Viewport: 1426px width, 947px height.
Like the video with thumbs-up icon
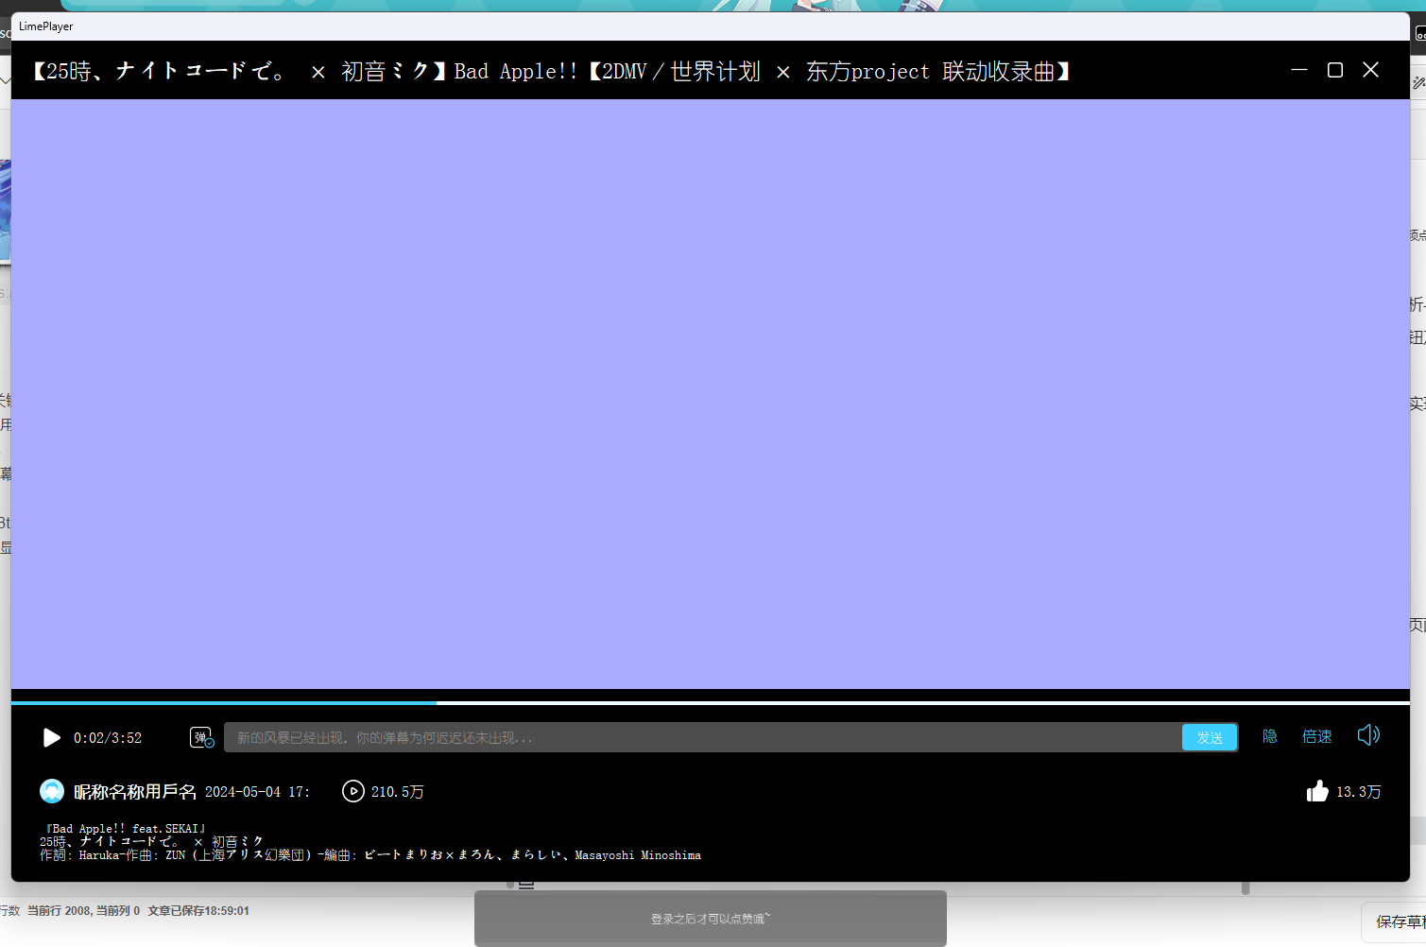[x=1317, y=791]
